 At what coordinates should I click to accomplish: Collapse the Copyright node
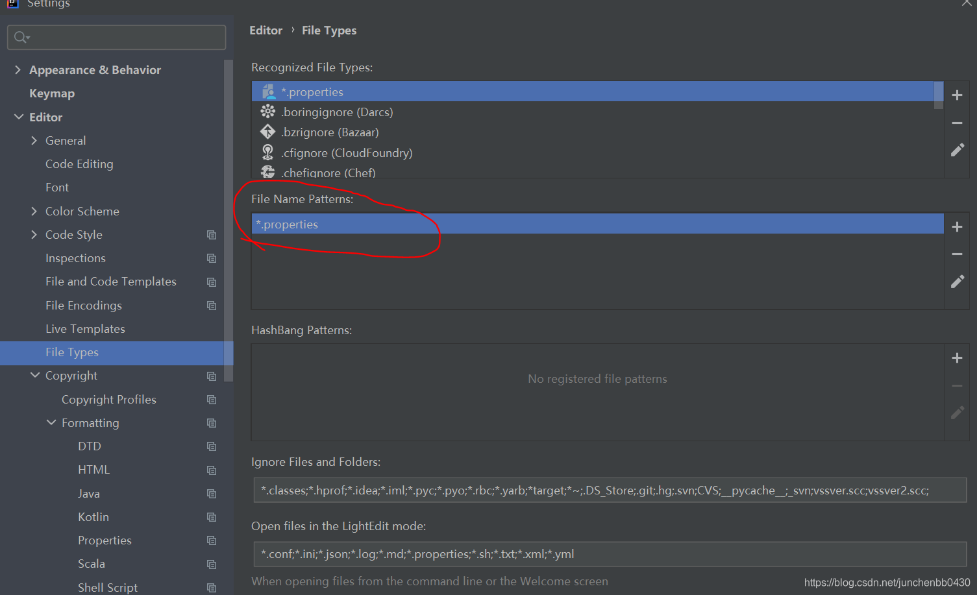click(x=35, y=375)
